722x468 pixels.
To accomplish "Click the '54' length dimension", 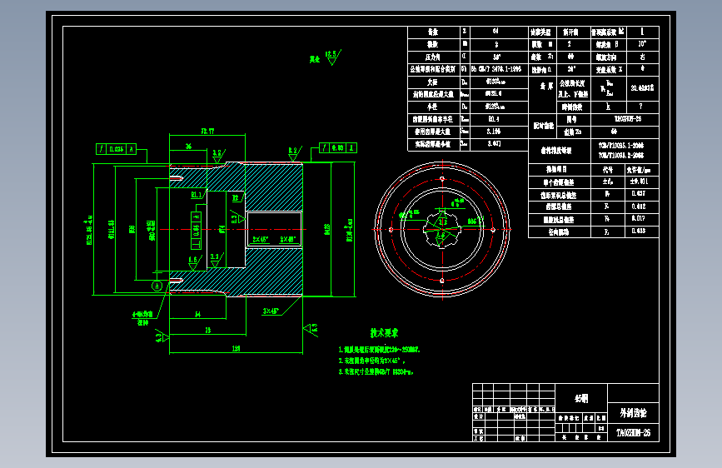I will [197, 314].
